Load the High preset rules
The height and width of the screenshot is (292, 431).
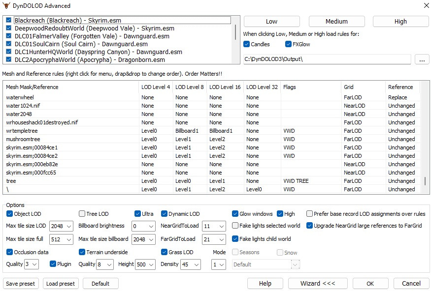(400, 22)
